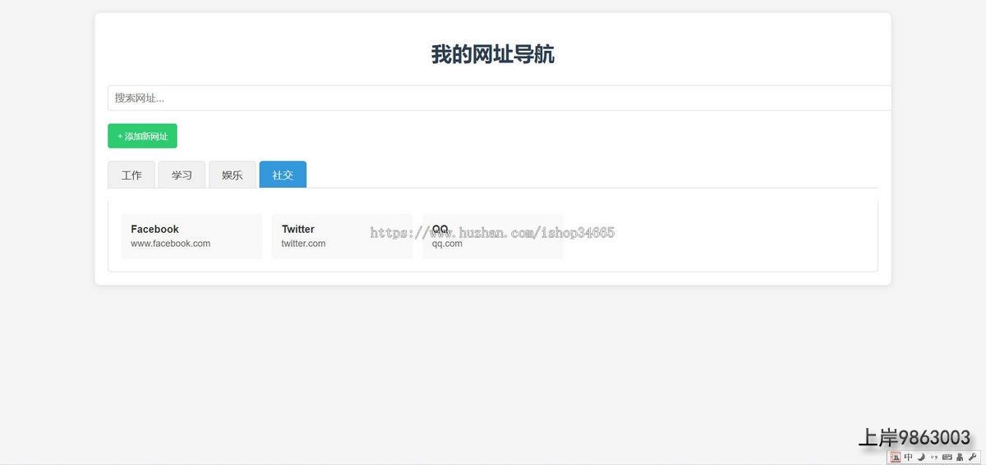
Task: Toggle Chinese/English mode '中' icon
Action: pyautogui.click(x=908, y=458)
